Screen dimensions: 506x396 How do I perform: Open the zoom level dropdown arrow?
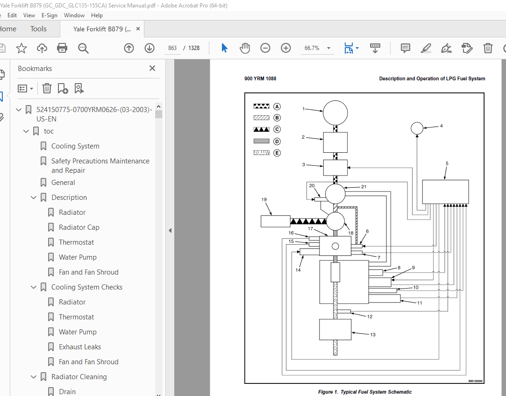coord(328,48)
